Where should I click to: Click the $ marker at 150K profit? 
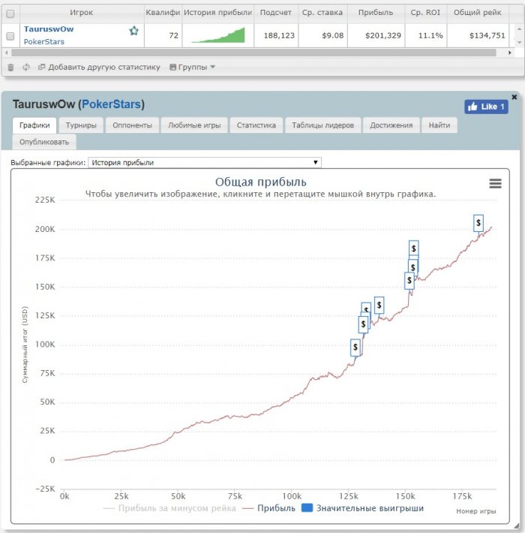(409, 281)
